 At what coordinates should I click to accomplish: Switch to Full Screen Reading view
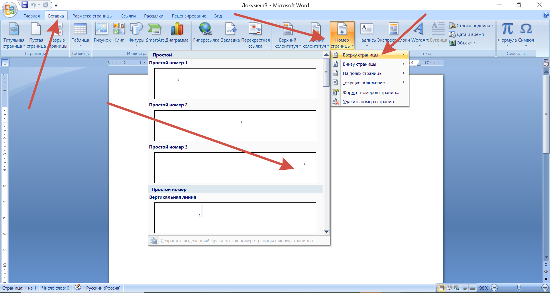click(449, 288)
